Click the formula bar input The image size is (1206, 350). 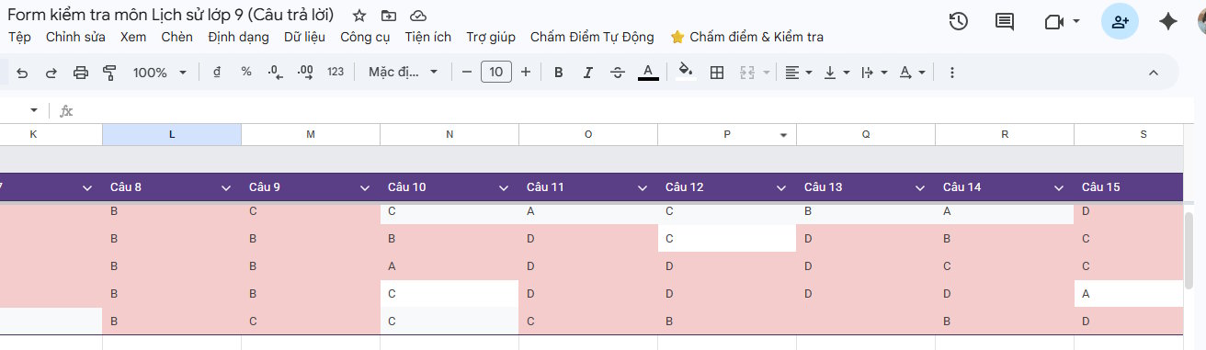[634, 110]
